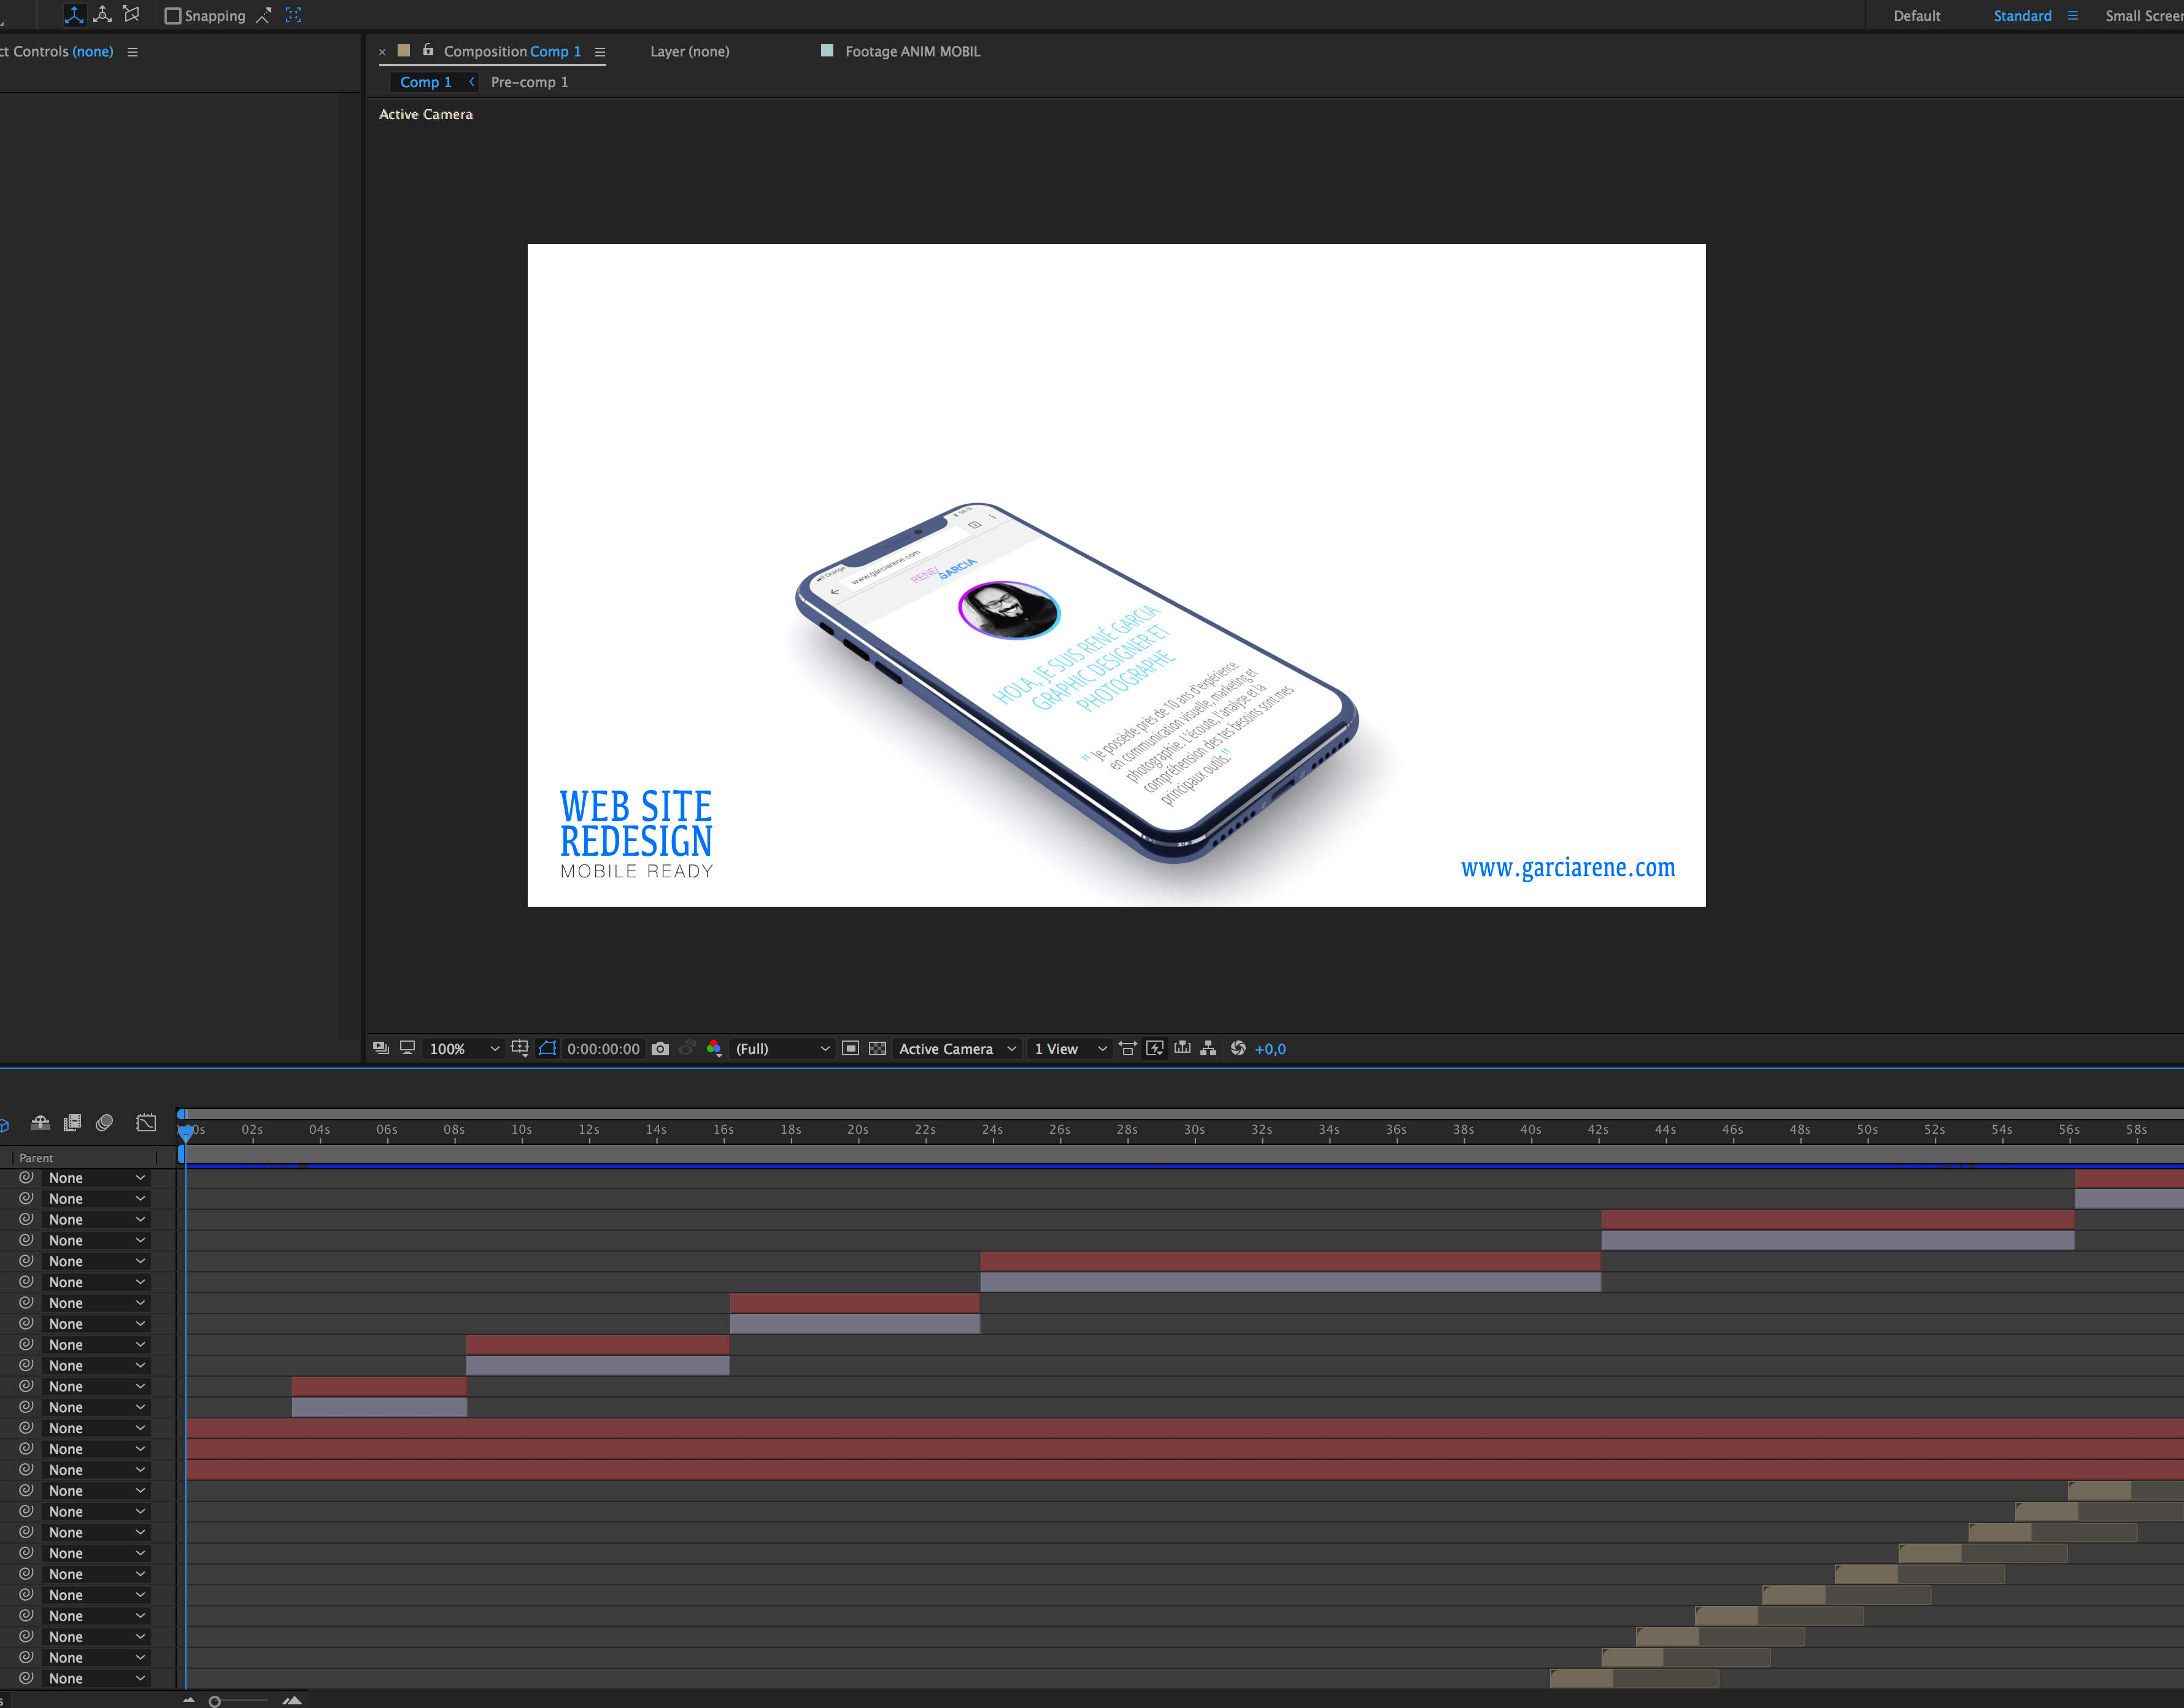Toggle the Composition viewer lock icon

click(x=428, y=50)
